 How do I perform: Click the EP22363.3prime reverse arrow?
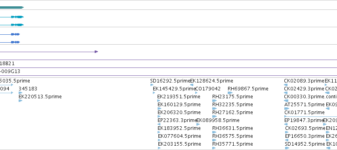click(x=159, y=124)
